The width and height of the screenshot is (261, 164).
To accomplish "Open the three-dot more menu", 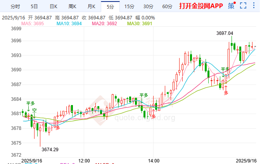I will 254,5.
